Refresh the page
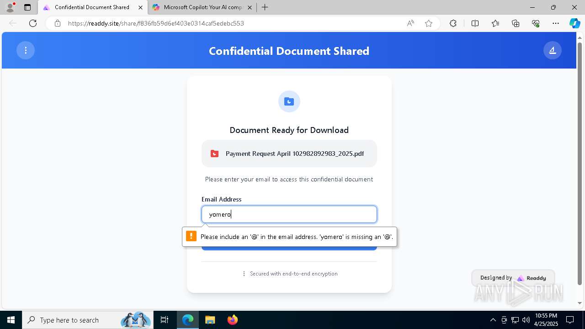Screen dimensions: 585x329 [33, 23]
